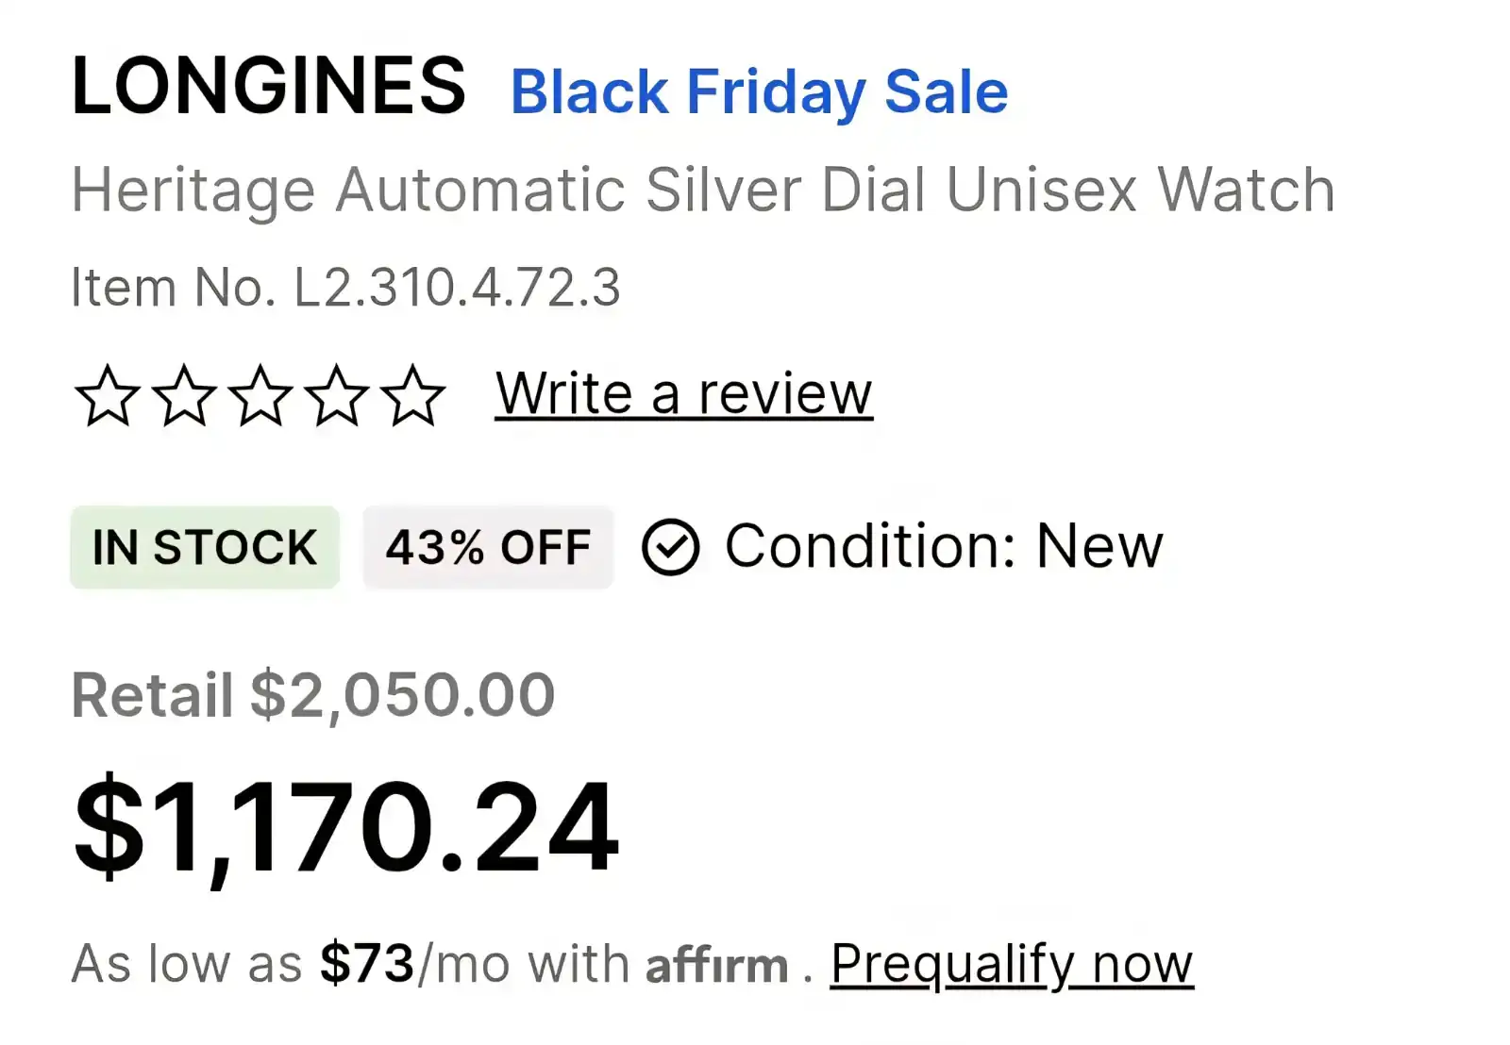Choose the fourth rating star

pos(337,396)
